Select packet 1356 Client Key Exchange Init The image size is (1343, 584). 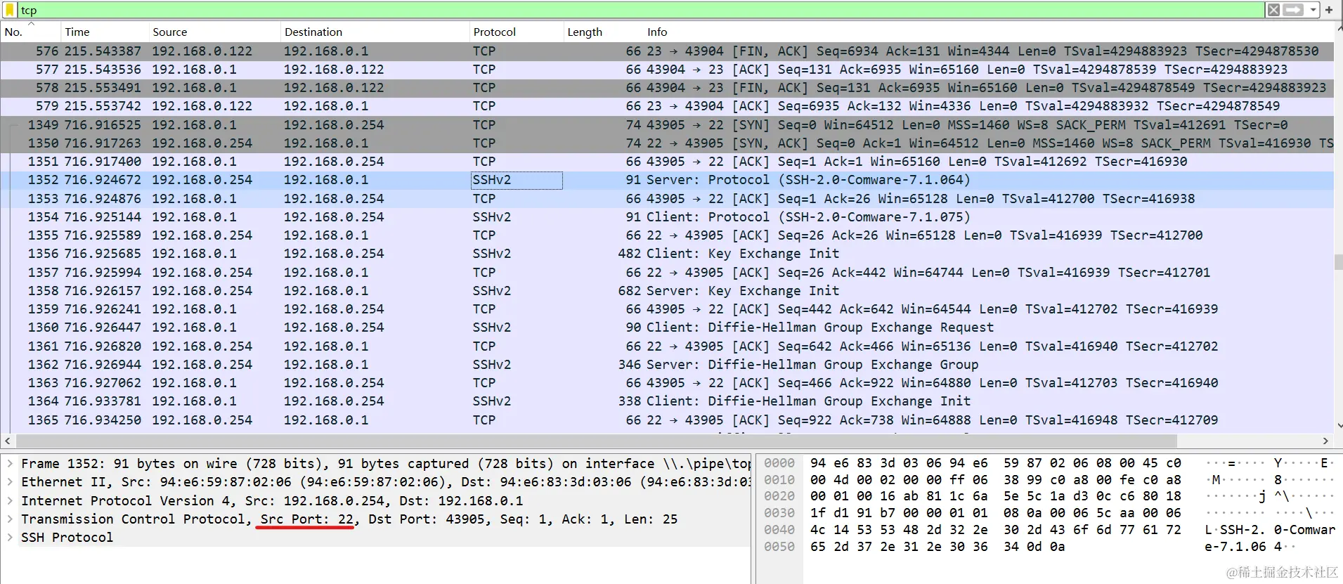667,254
